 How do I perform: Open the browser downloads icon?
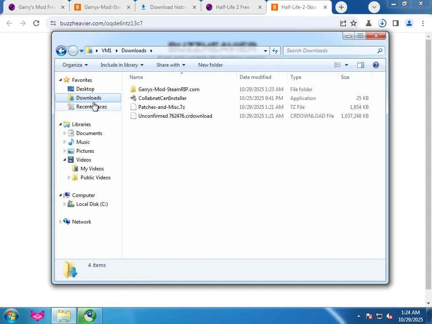382,24
